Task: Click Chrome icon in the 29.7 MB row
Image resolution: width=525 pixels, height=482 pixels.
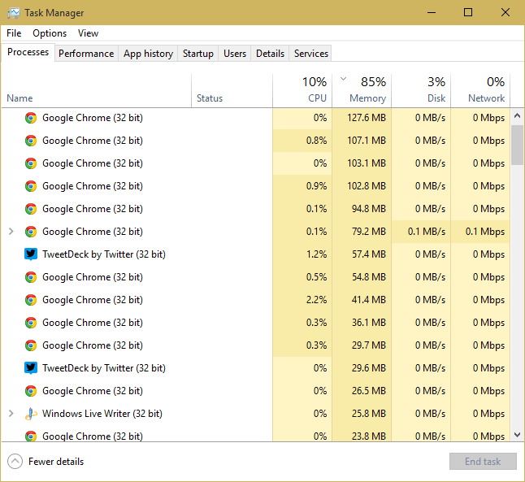Action: click(x=31, y=345)
